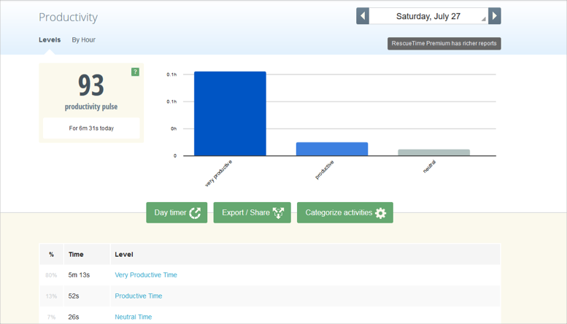
Task: Click the Day timer circular arrow icon
Action: click(x=195, y=213)
